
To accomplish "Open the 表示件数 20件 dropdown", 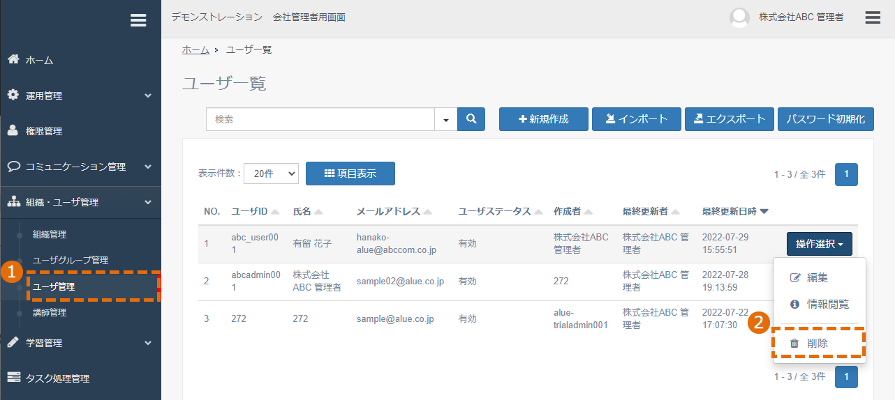I will [x=271, y=174].
